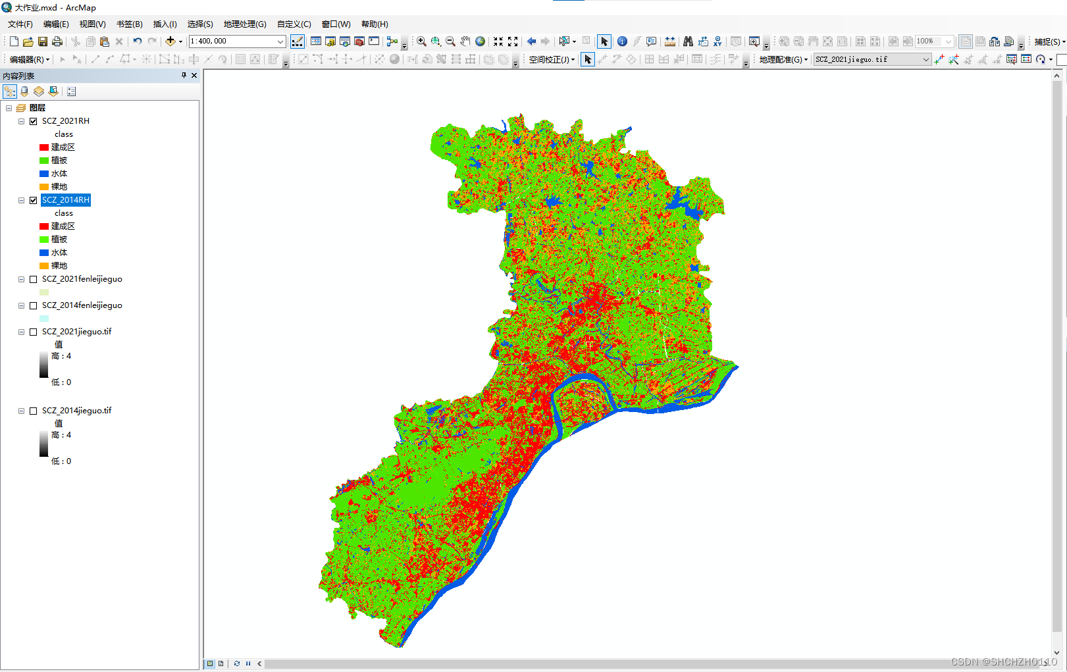Click the Add Data yellow diamond icon
The height and width of the screenshot is (672, 1067).
170,41
